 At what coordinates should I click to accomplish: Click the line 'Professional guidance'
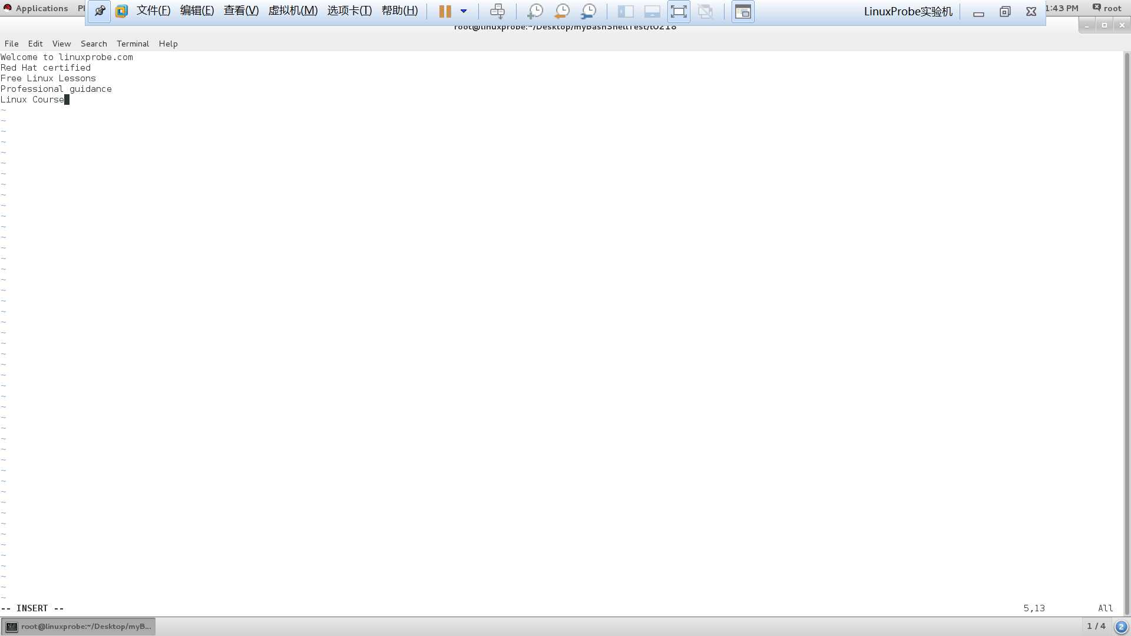point(56,89)
